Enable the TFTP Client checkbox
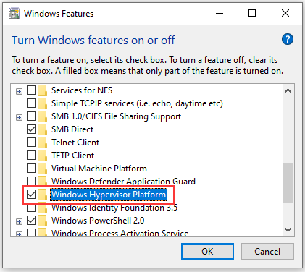Image resolution: width=305 pixels, height=272 pixels. 31,156
